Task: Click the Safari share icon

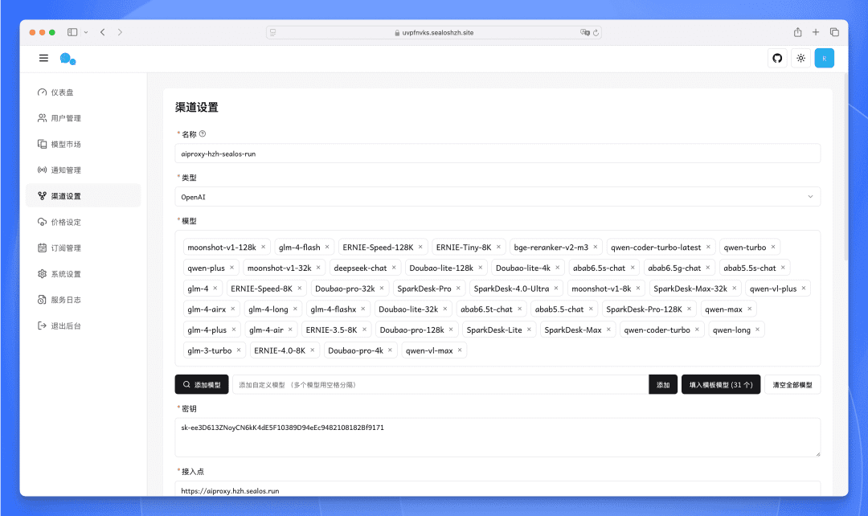Action: [x=798, y=32]
